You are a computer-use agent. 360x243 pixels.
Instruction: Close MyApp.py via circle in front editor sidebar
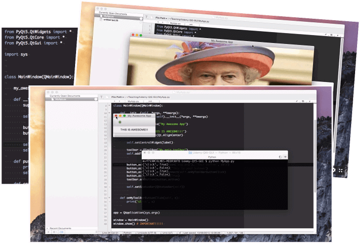click(x=96, y=99)
